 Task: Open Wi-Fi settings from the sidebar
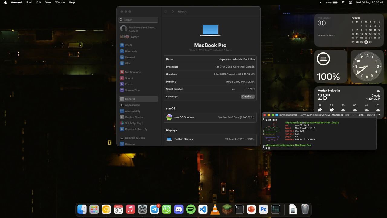pos(128,45)
